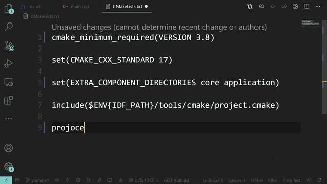
Task: Place cursor in the 'projoce' text
Action: pyautogui.click(x=68, y=128)
